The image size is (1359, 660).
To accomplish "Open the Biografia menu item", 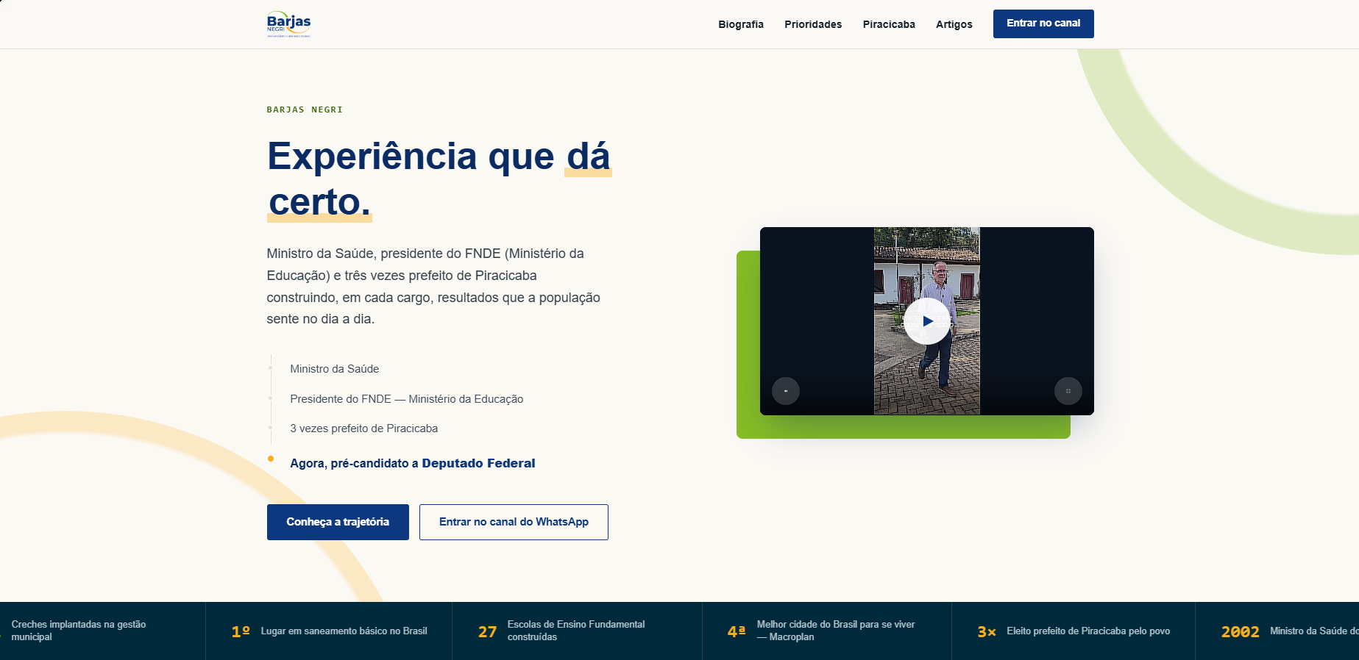I will [741, 24].
